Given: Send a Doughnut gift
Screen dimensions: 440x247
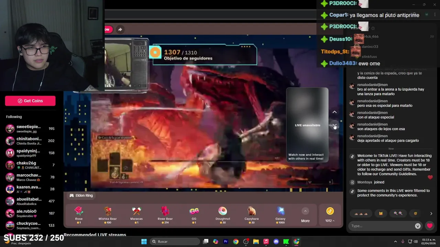Looking at the screenshot, I should (223, 215).
